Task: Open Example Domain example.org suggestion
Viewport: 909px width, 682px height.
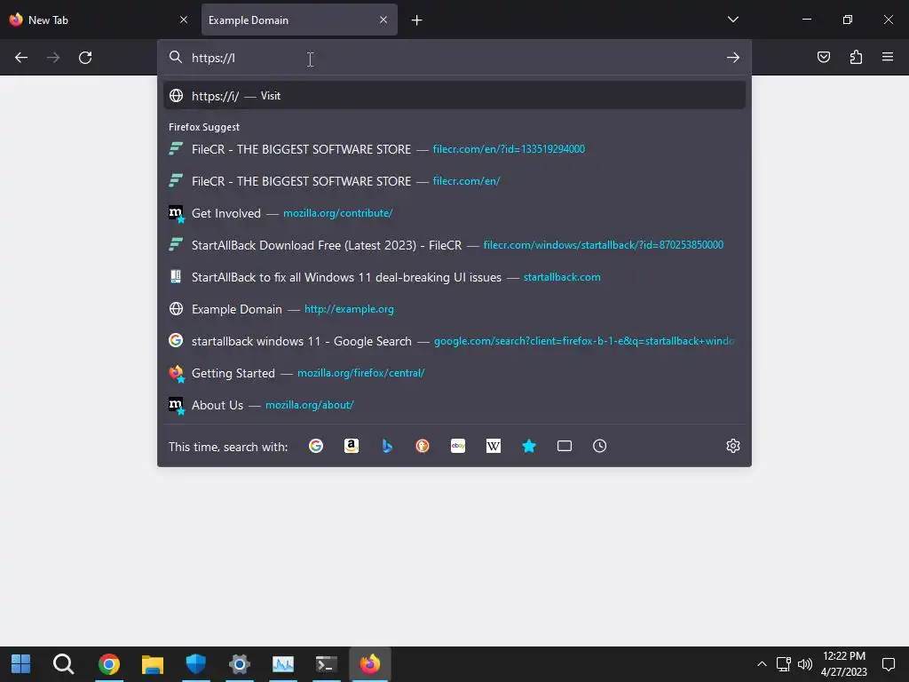Action: tap(454, 309)
